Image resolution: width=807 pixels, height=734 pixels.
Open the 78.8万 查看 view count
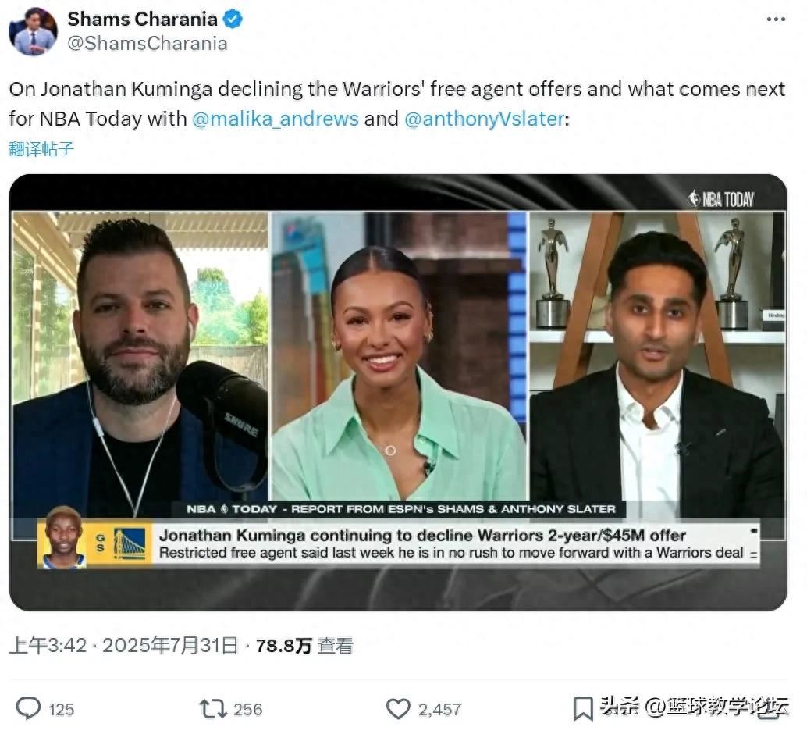point(304,646)
